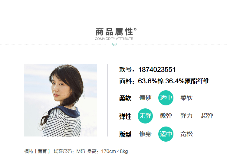The width and height of the screenshot is (227, 154).
Task: Click the 柔软 row label
Action: pyautogui.click(x=125, y=98)
